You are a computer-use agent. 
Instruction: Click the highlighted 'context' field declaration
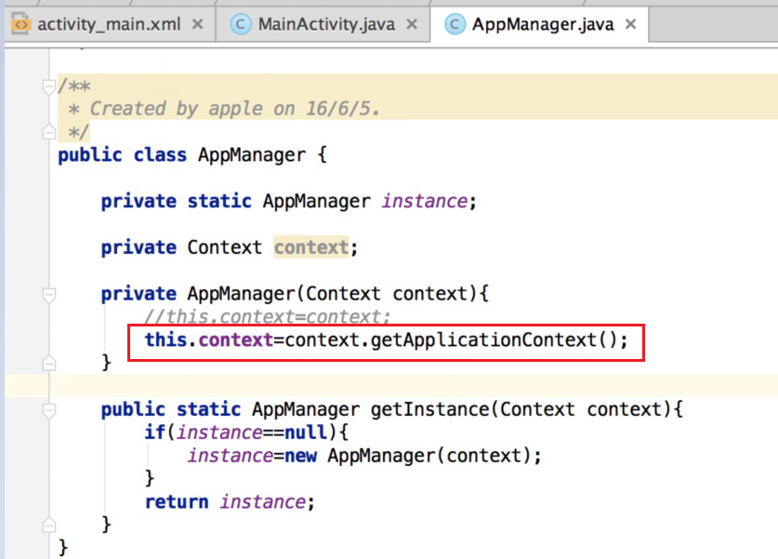pos(311,247)
